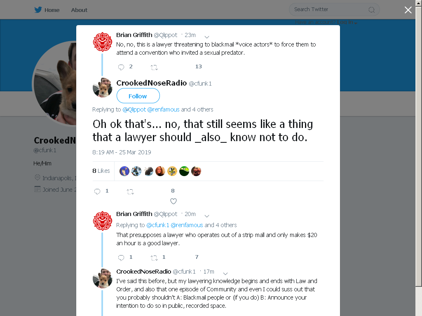The height and width of the screenshot is (316, 422).
Task: Retweet the main CrookedNoseRadio tweet
Action: click(x=130, y=192)
